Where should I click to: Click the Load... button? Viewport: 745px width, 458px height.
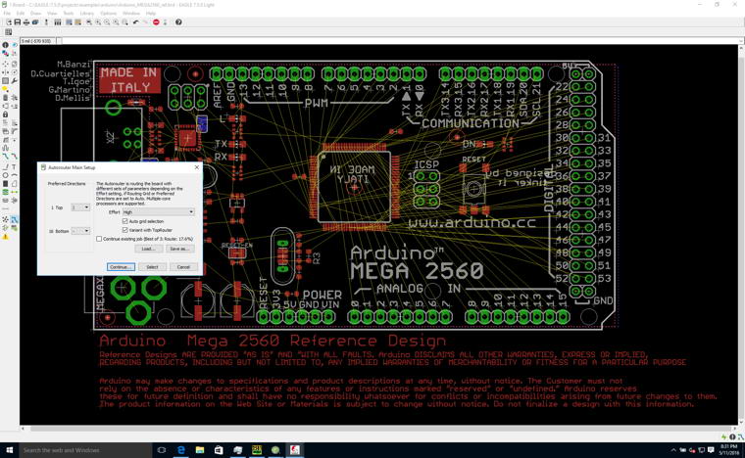[x=148, y=249]
